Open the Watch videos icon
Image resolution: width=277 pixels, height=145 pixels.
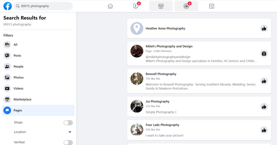136,6
